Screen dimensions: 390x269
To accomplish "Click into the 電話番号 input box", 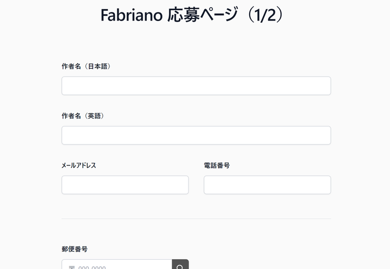I will (x=267, y=185).
